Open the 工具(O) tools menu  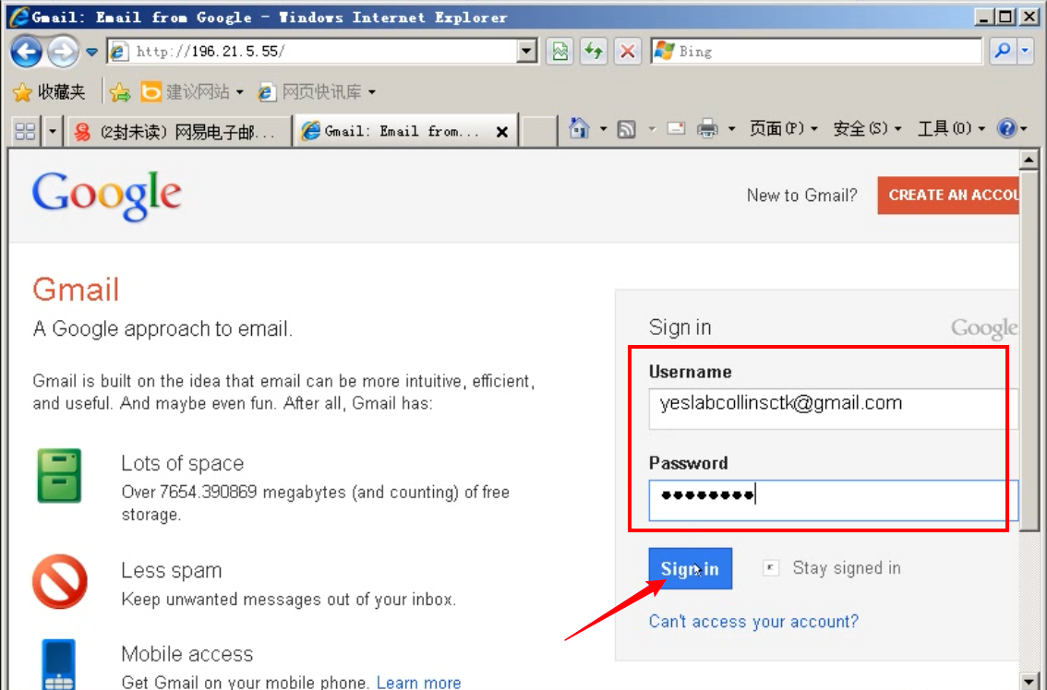[951, 128]
